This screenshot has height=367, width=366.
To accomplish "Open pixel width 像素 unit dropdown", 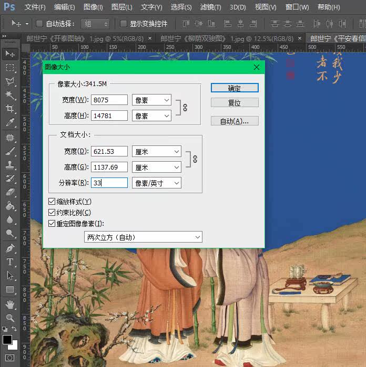I will click(x=151, y=100).
